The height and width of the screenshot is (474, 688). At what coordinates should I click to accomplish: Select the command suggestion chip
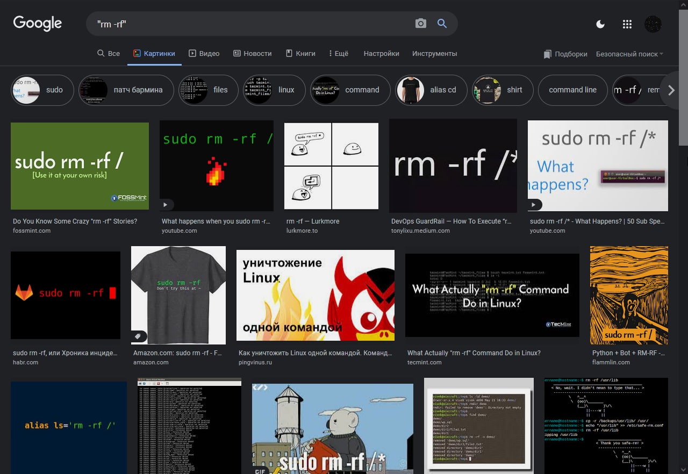coord(350,90)
